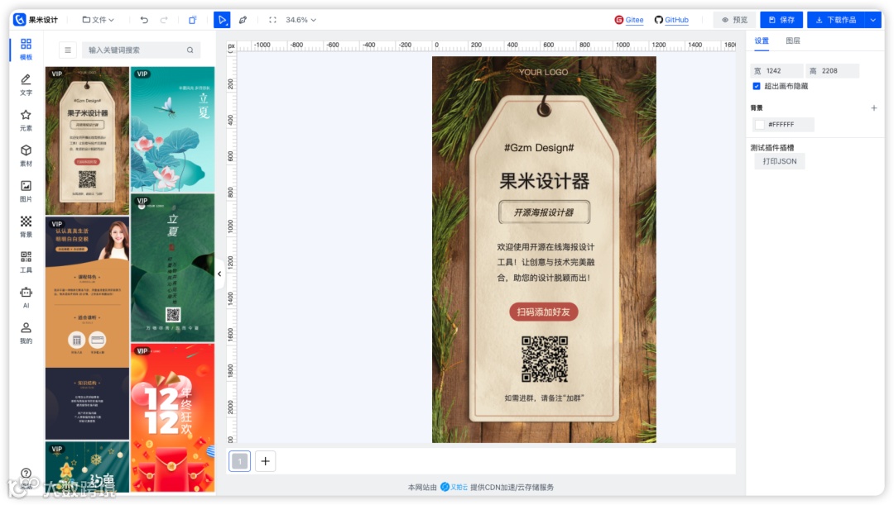Open the 文字 text sidebar tab
894x505 pixels.
pyautogui.click(x=26, y=84)
